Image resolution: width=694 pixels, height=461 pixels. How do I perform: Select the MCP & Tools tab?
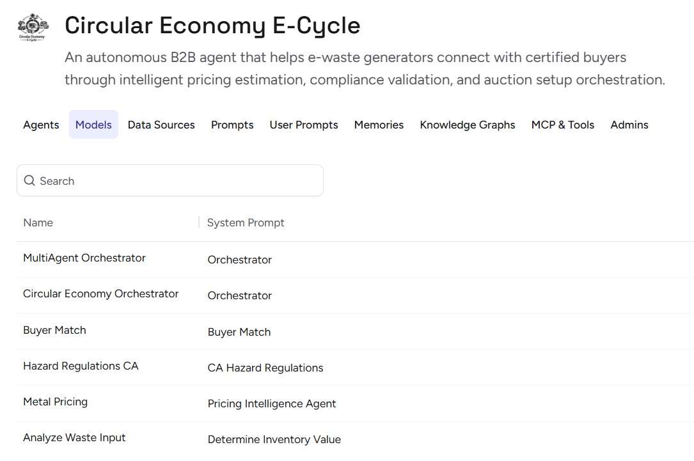click(563, 125)
